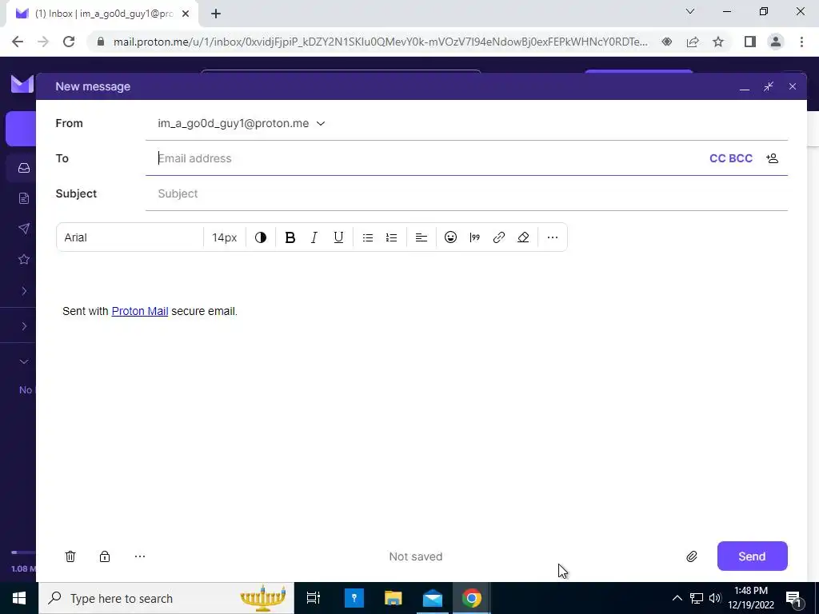Share this page from address bar
Image resolution: width=819 pixels, height=614 pixels.
point(693,42)
